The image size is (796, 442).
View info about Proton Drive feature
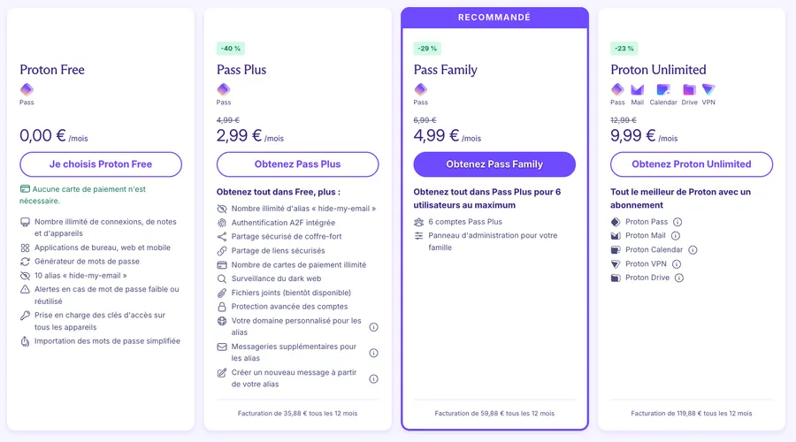click(678, 278)
